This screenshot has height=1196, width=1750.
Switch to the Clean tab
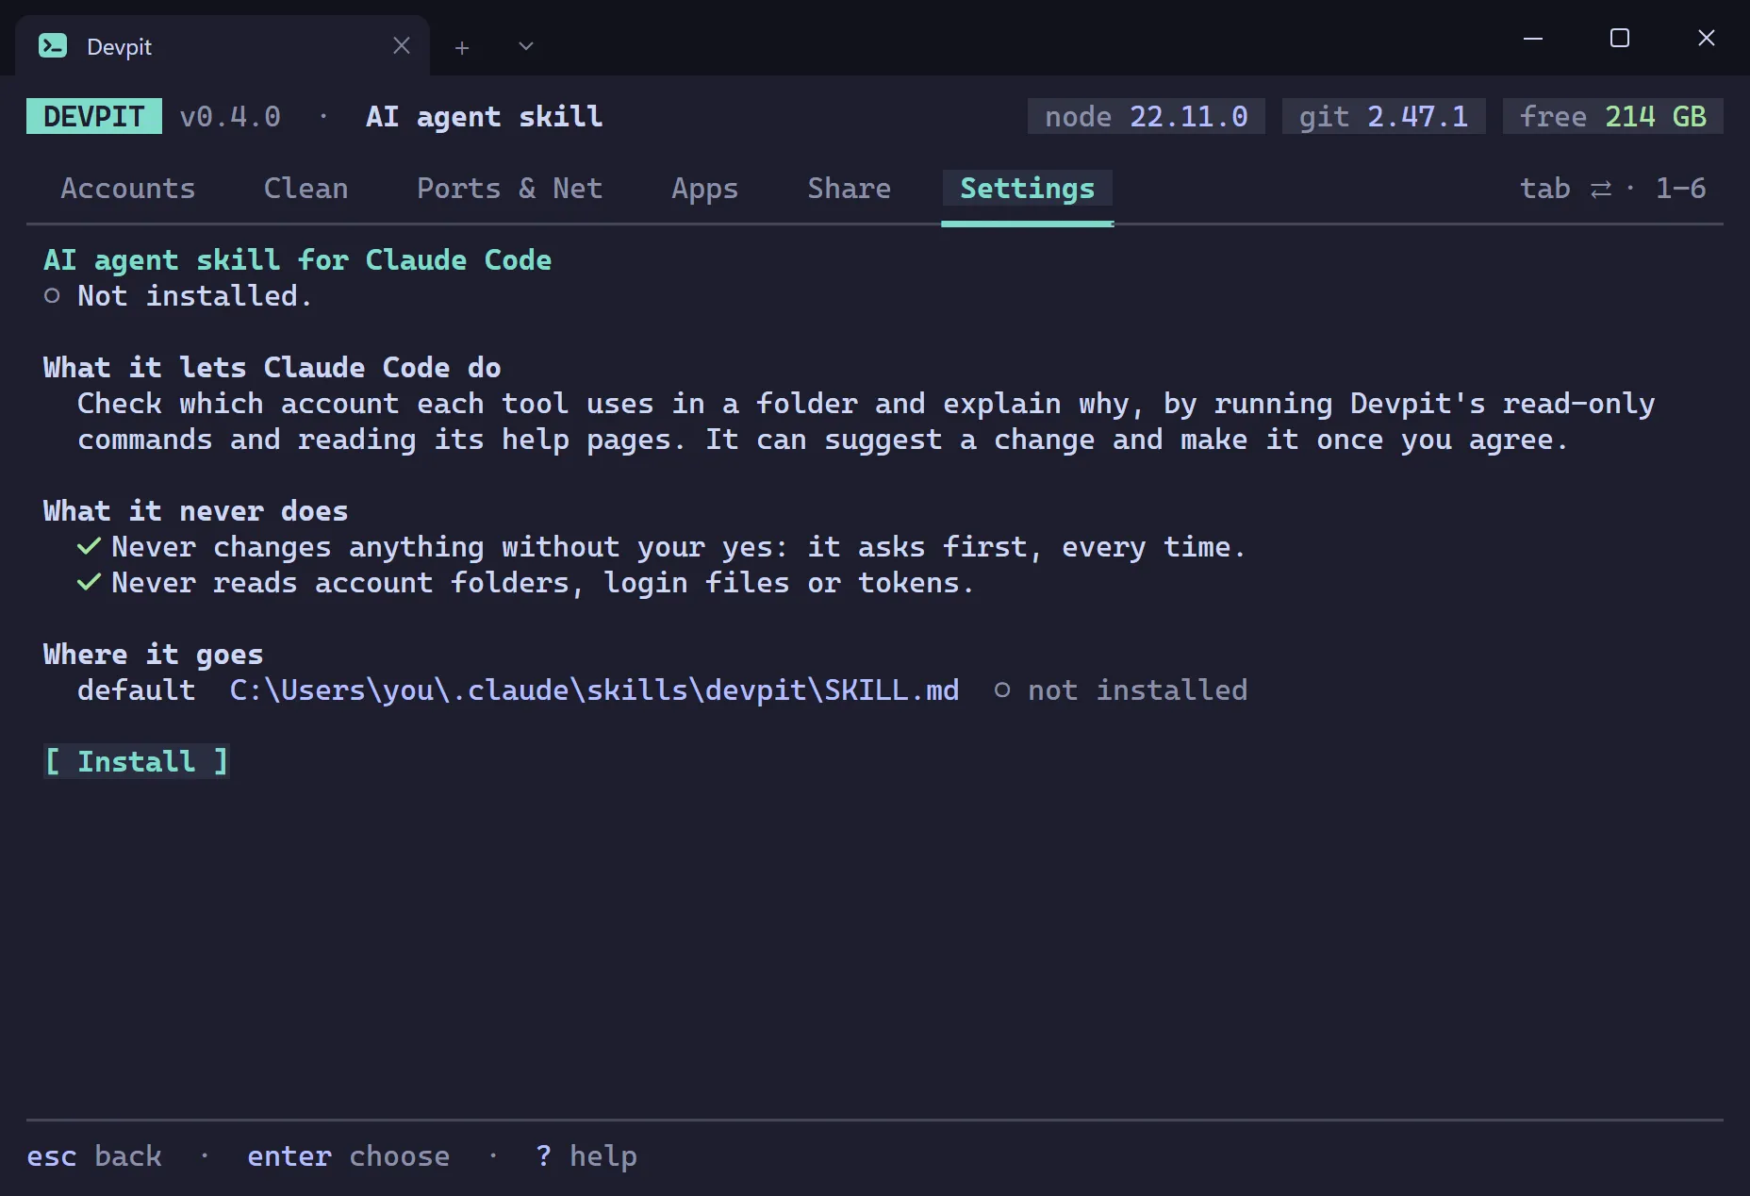coord(306,189)
